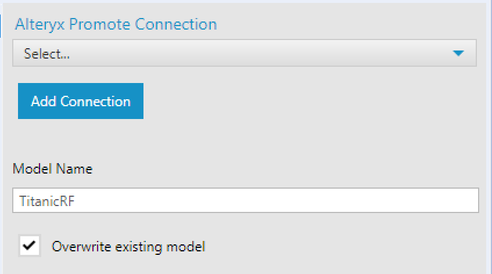Focus the model name text box
This screenshot has height=274, width=492.
coord(245,200)
